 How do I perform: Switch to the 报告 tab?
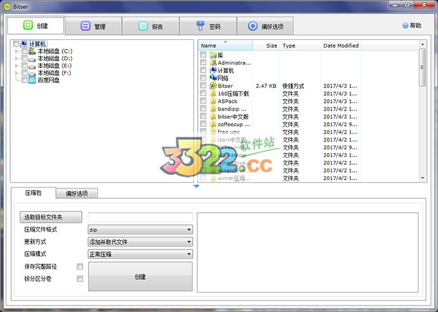151,26
